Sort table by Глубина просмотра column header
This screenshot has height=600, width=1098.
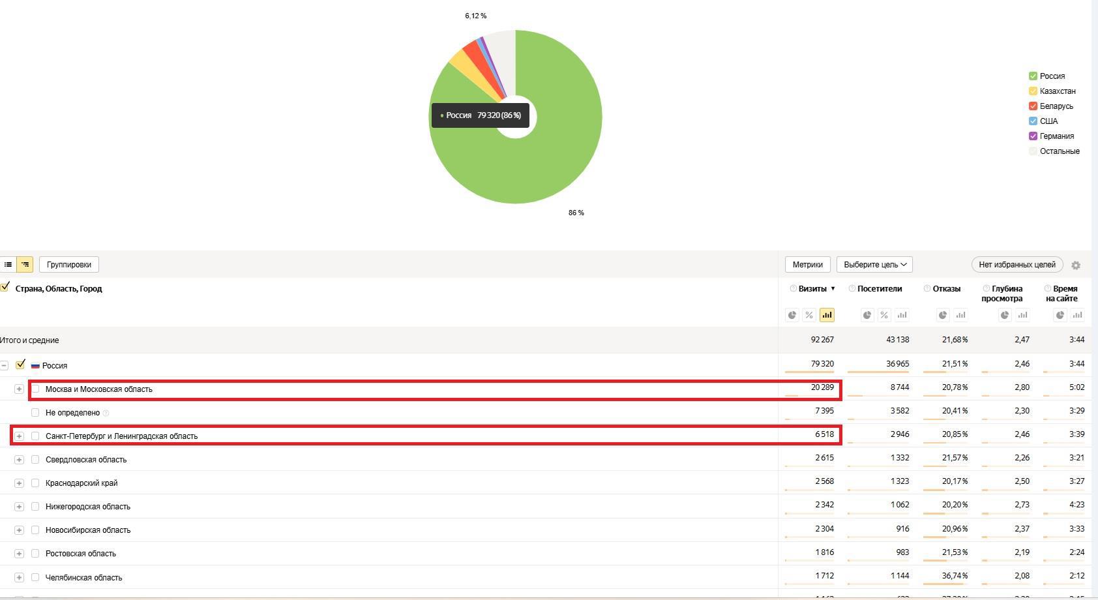tap(1002, 293)
